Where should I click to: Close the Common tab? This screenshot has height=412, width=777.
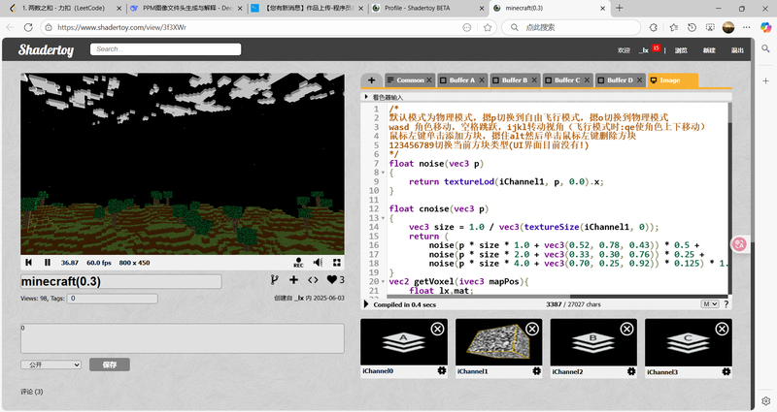[x=429, y=80]
